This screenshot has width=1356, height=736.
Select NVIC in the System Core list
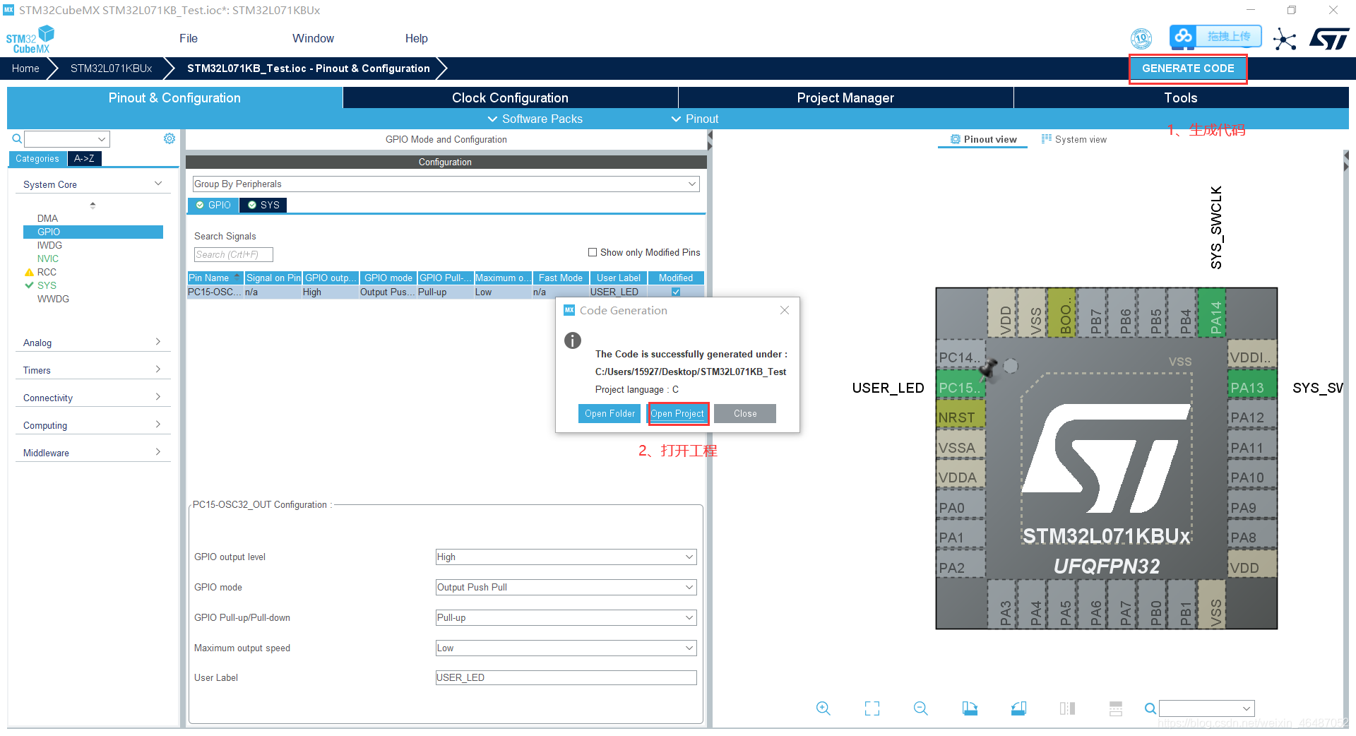point(48,259)
